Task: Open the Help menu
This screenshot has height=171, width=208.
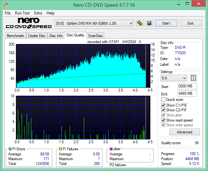Action: tap(50, 13)
